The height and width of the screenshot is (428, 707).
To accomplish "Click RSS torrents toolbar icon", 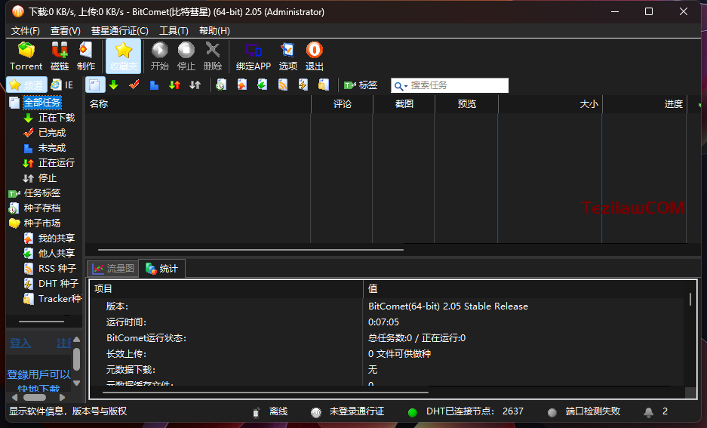I will (x=283, y=85).
